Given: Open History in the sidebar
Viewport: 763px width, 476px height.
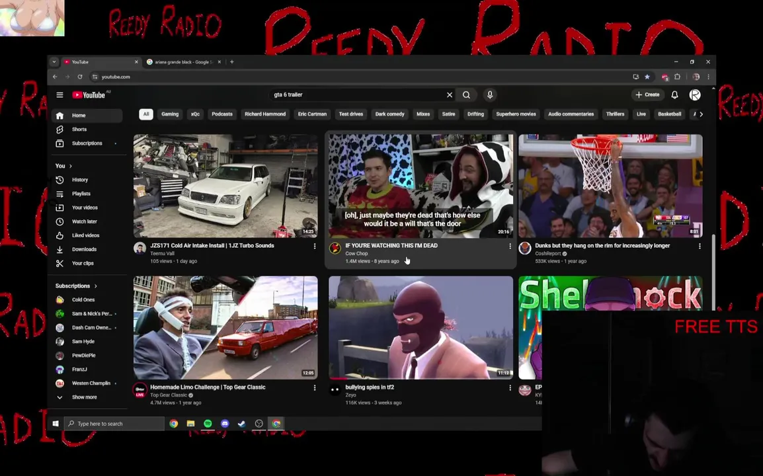Looking at the screenshot, I should click(x=87, y=180).
